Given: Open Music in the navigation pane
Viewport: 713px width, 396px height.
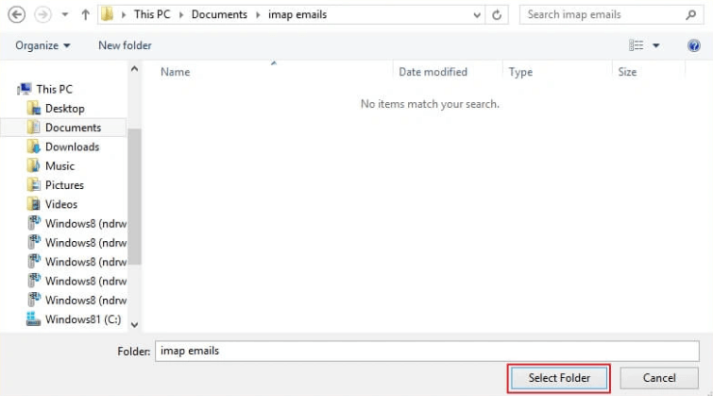Looking at the screenshot, I should 59,165.
